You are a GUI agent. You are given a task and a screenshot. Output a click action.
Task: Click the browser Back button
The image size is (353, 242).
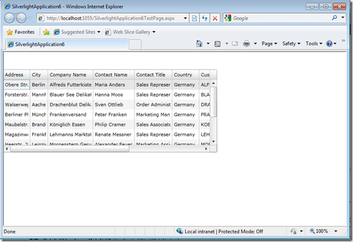point(9,18)
